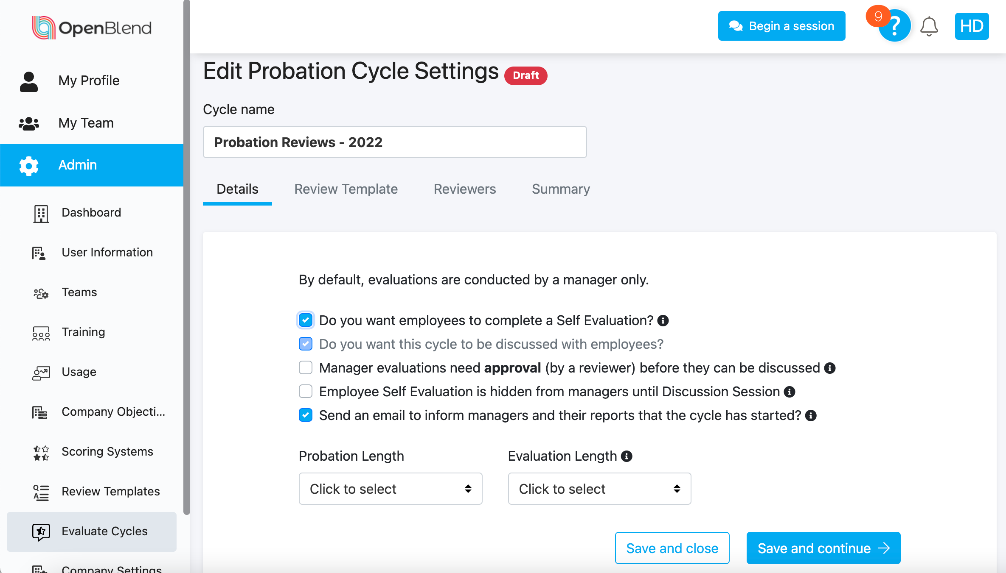Image resolution: width=1006 pixels, height=573 pixels.
Task: Click the info icon beside Evaluation Length
Action: pyautogui.click(x=627, y=456)
